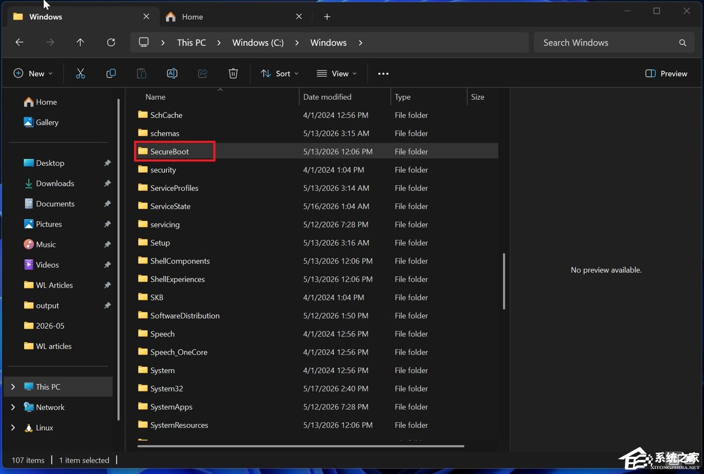The image size is (704, 474).
Task: Click the Share icon in toolbar
Action: 202,73
